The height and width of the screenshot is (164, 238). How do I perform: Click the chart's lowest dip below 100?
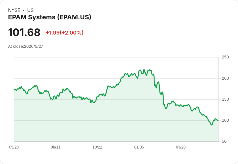211,125
